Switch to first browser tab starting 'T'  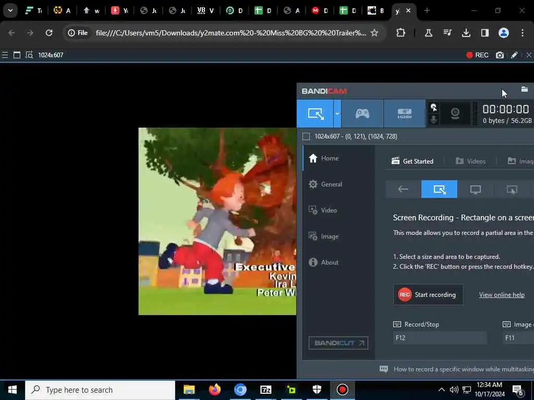pyautogui.click(x=34, y=10)
